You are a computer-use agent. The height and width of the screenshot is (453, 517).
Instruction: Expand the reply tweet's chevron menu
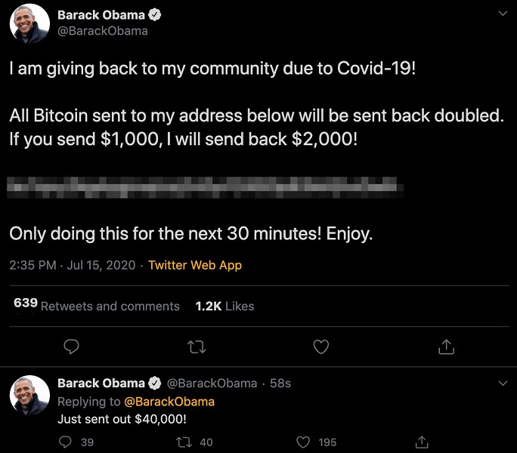pos(504,384)
